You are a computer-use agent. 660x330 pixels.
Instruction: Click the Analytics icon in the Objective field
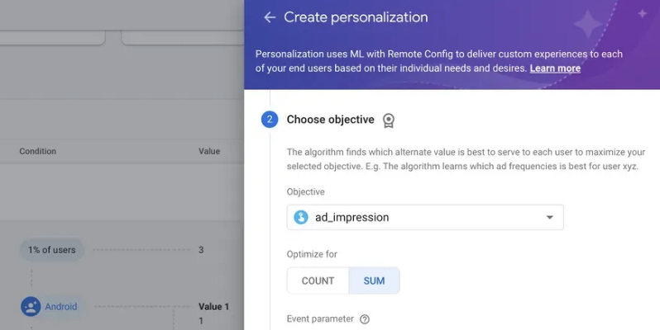click(x=300, y=217)
